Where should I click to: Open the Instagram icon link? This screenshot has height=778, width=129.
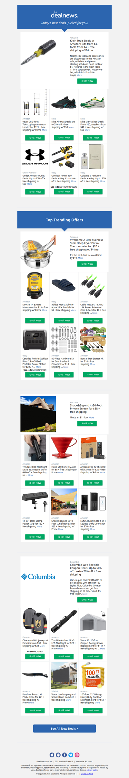point(77,755)
